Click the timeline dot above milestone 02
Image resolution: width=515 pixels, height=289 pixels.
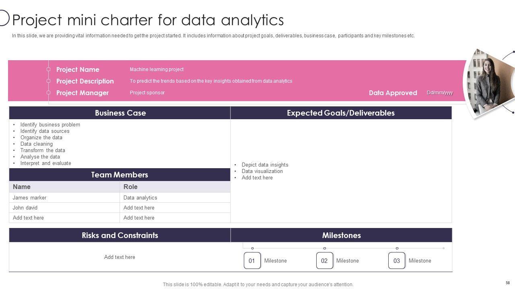click(325, 248)
